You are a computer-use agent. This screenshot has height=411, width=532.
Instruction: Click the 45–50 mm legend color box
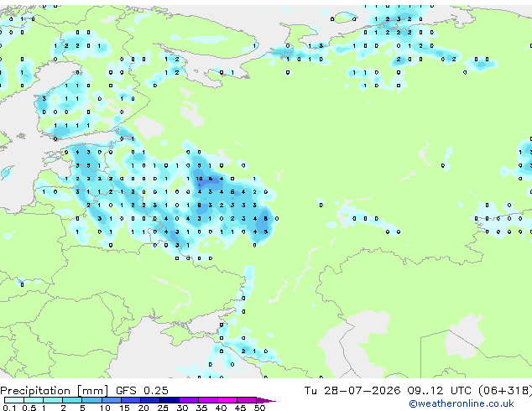point(247,400)
